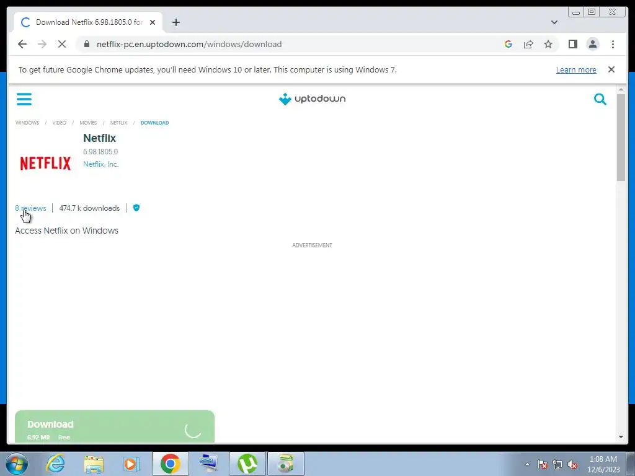Close the Download Netflix tab
Viewport: 635px width, 476px height.
click(153, 22)
